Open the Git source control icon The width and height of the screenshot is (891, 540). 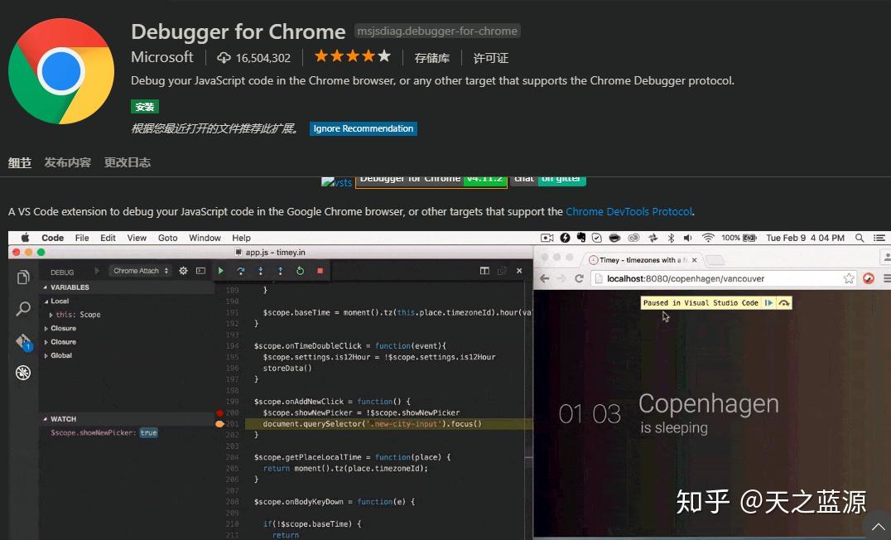pyautogui.click(x=23, y=341)
